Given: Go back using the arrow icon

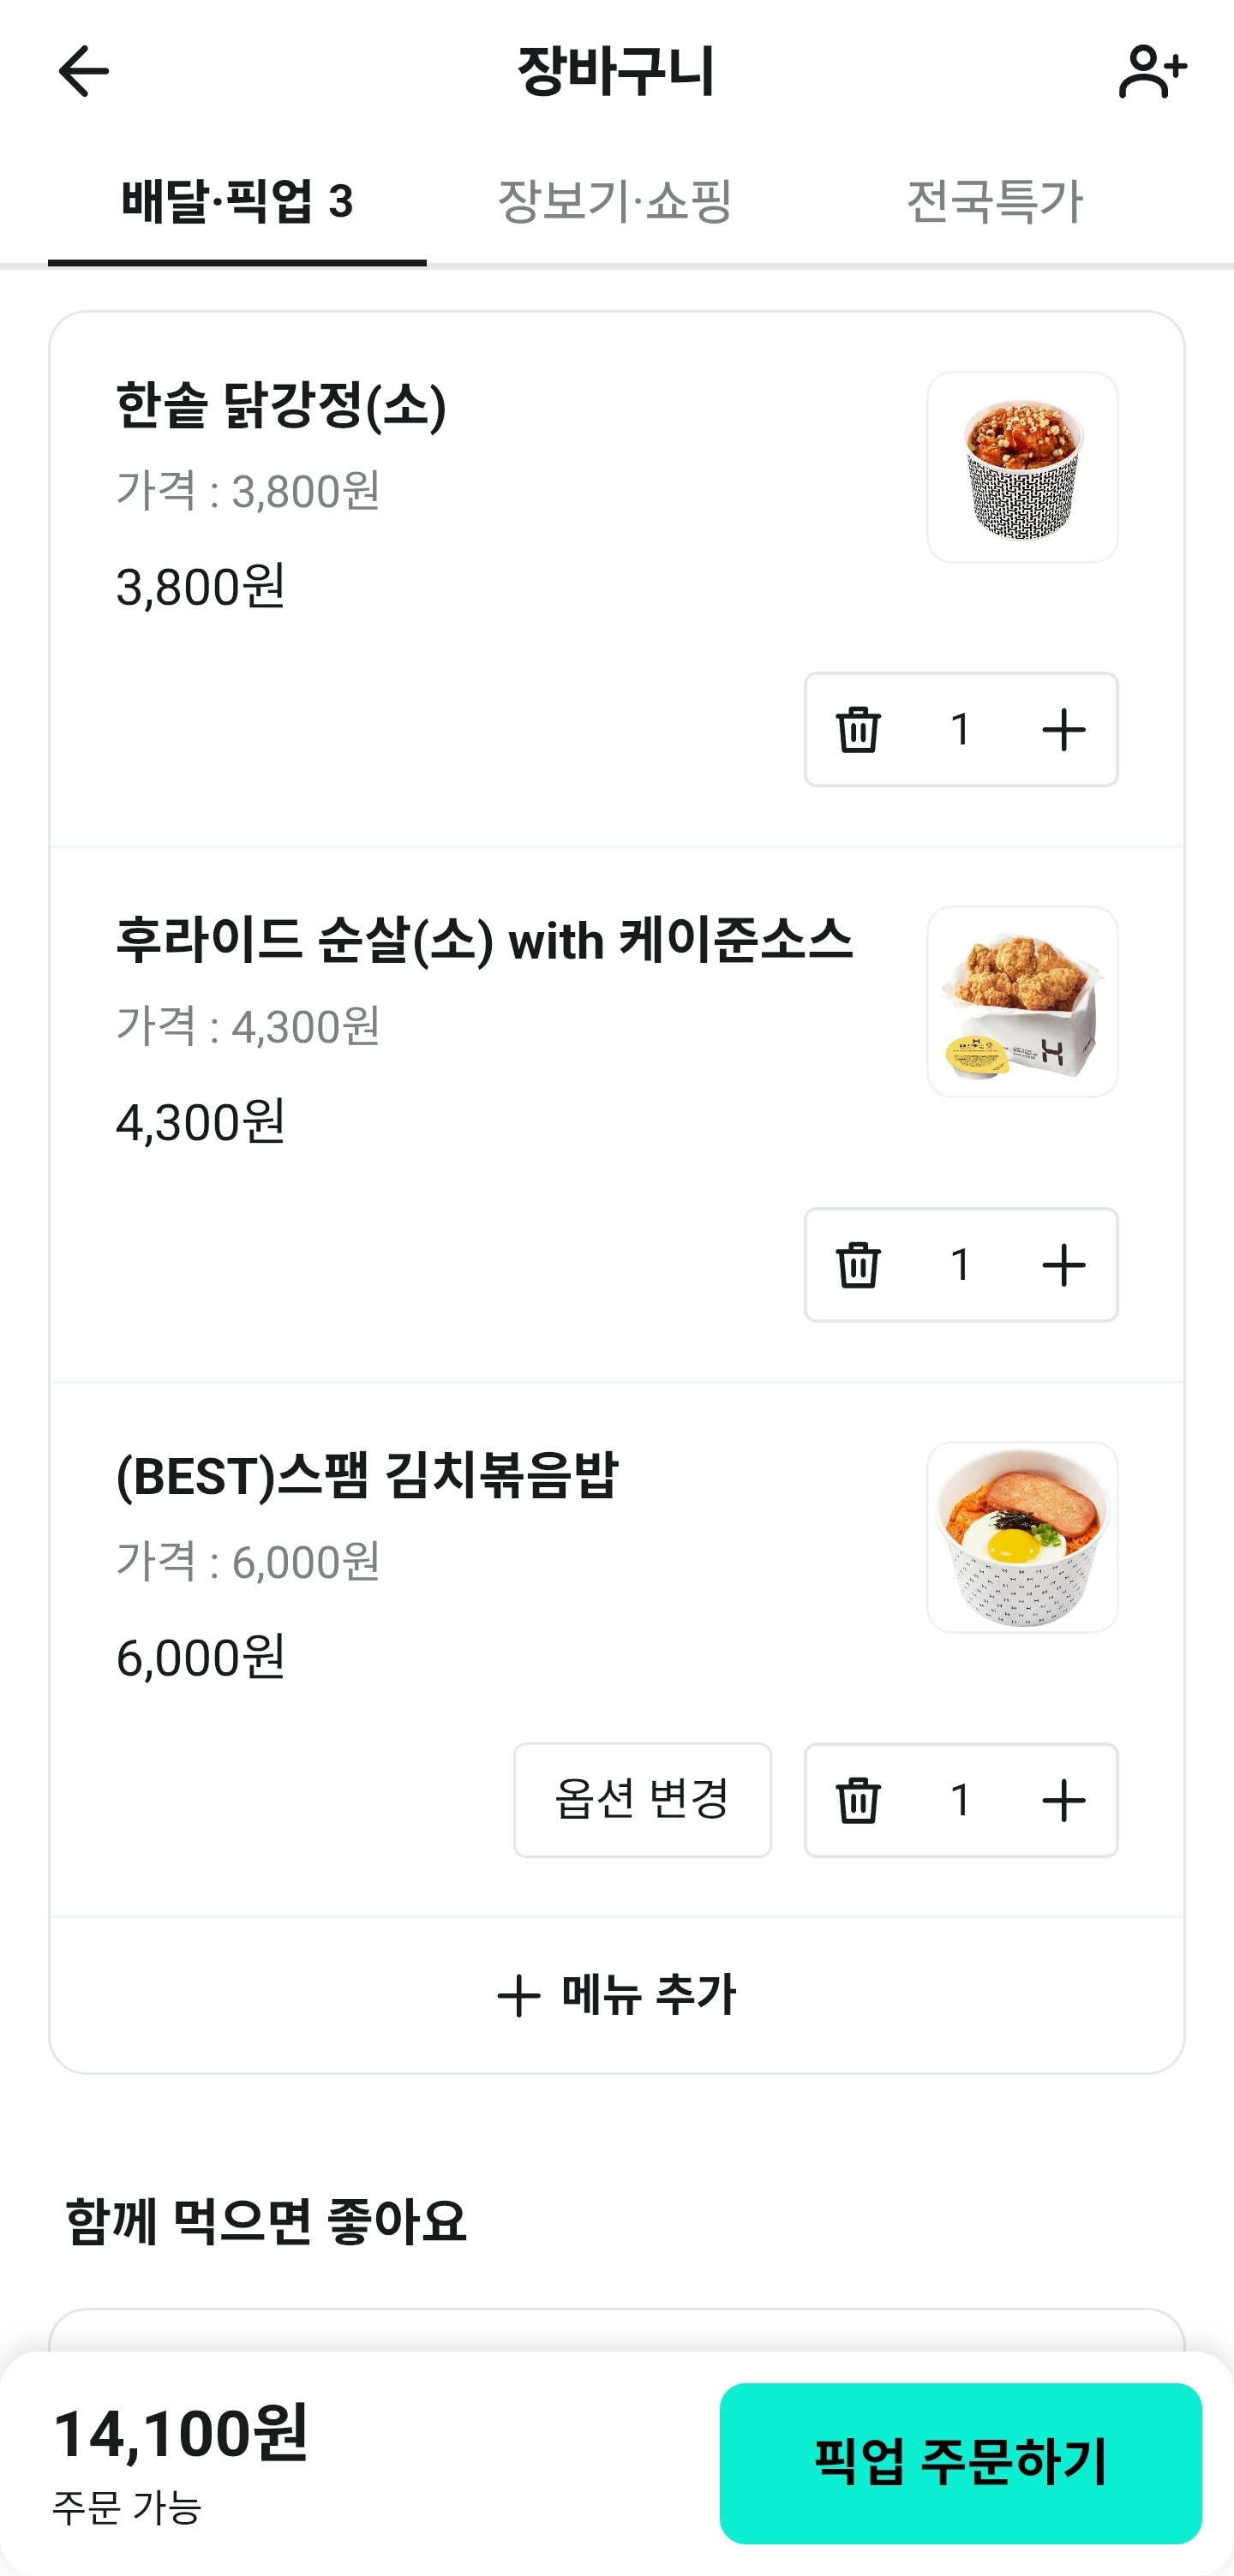Looking at the screenshot, I should pos(83,71).
